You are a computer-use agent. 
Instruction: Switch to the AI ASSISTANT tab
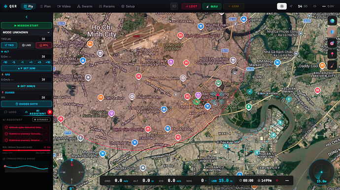[37, 112]
